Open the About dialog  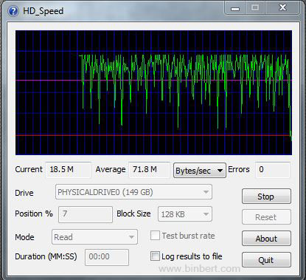(x=266, y=238)
